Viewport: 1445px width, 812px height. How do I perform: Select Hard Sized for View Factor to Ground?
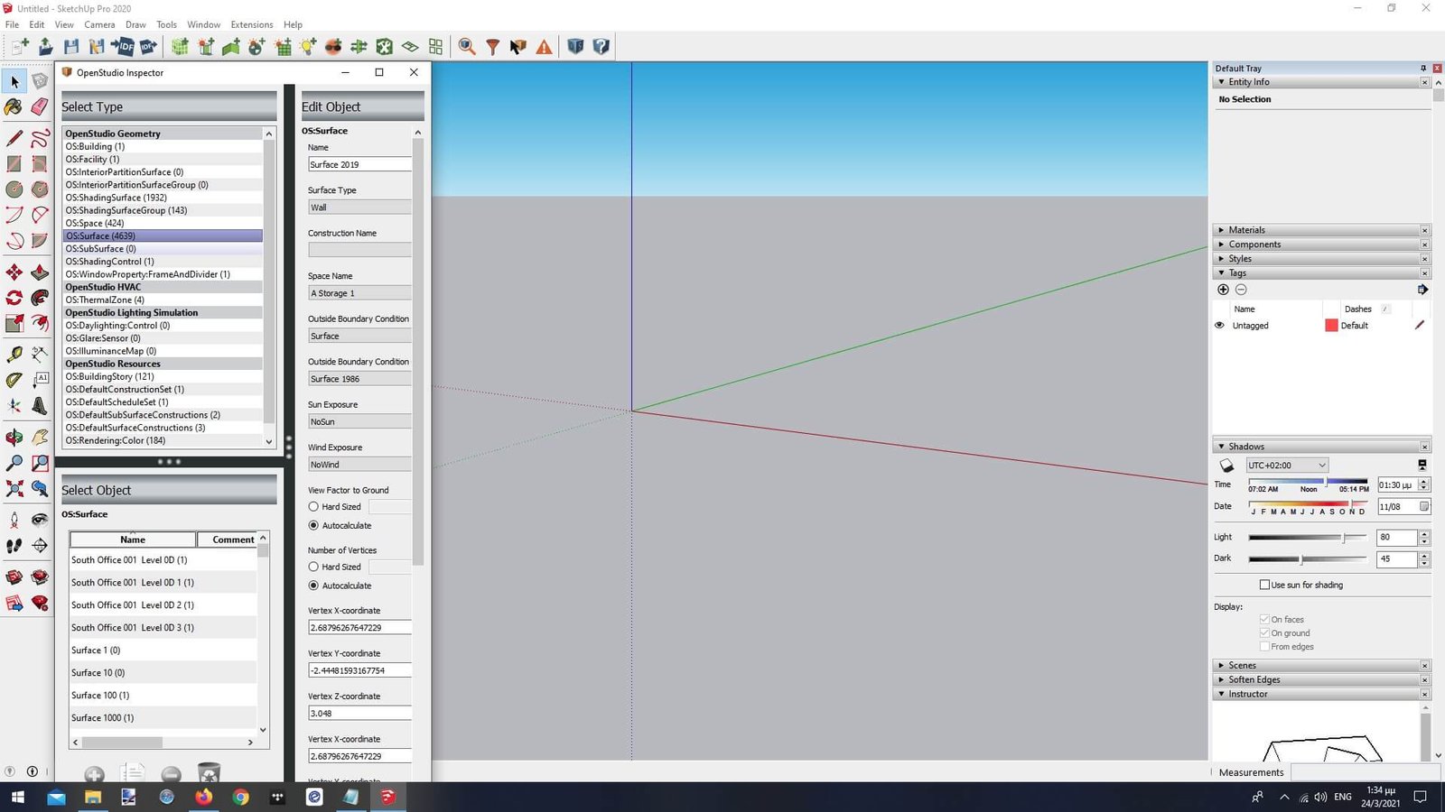click(x=313, y=507)
